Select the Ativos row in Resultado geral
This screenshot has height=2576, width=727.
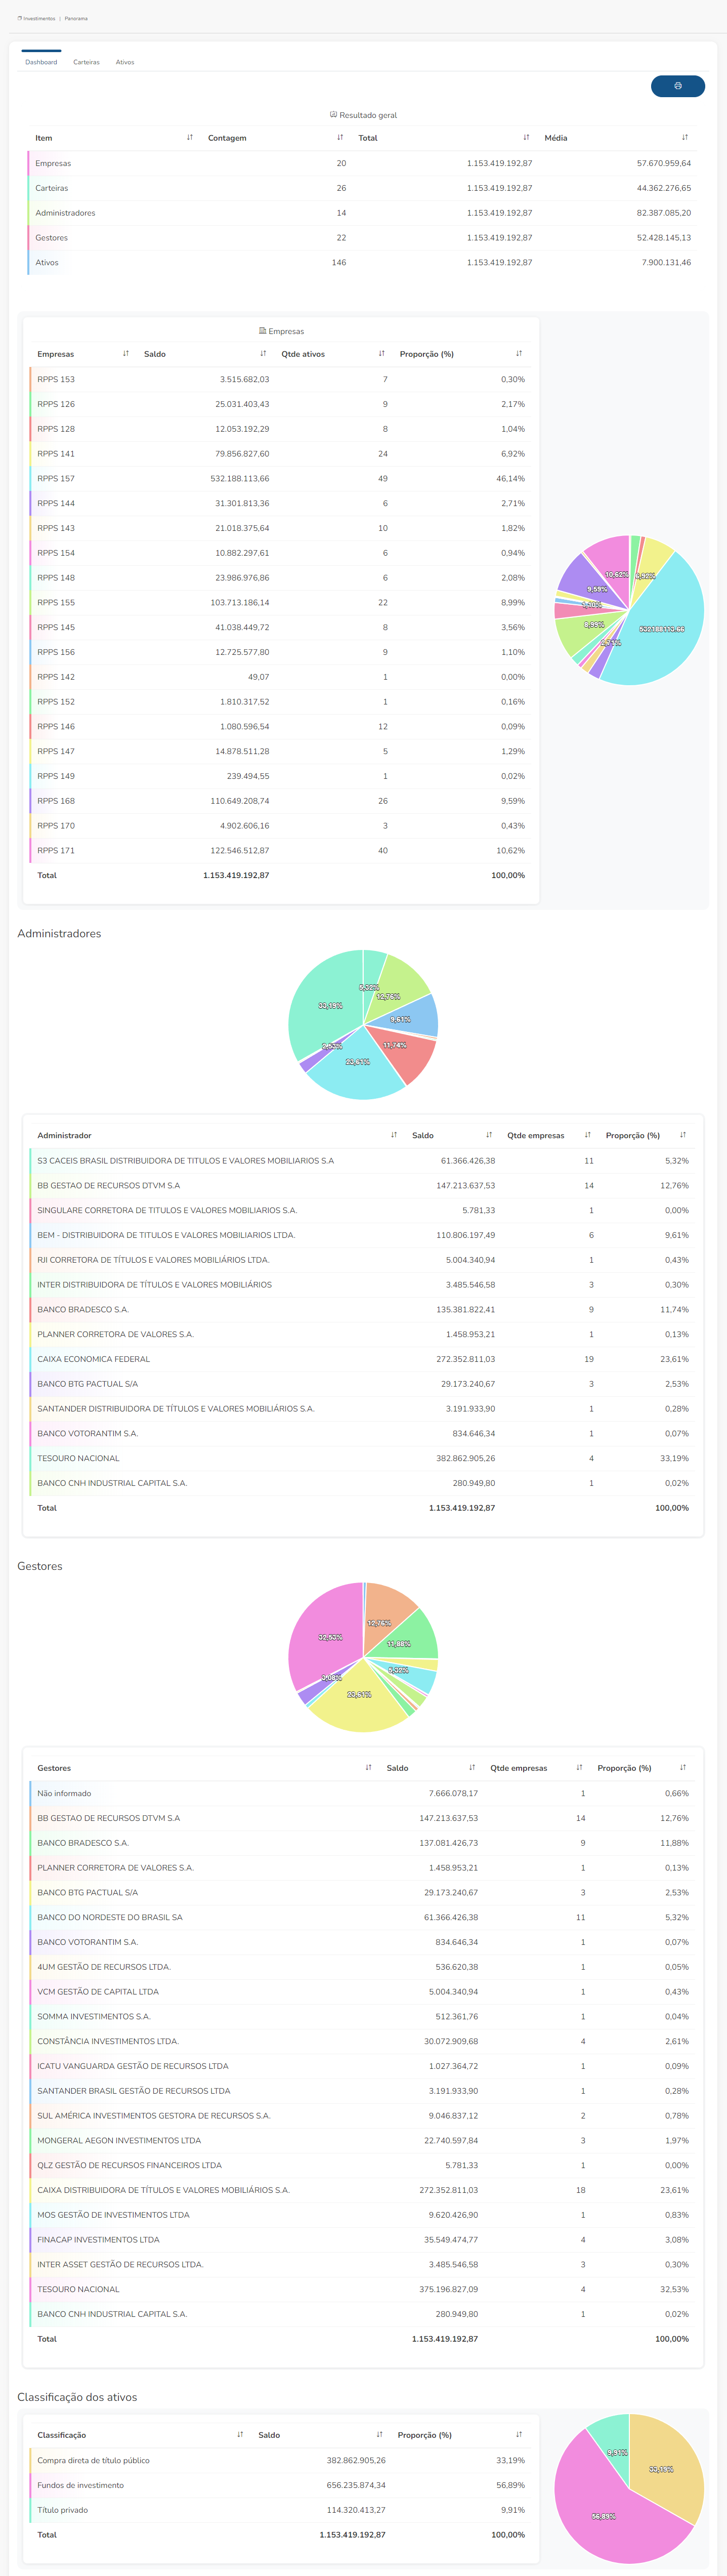point(361,263)
